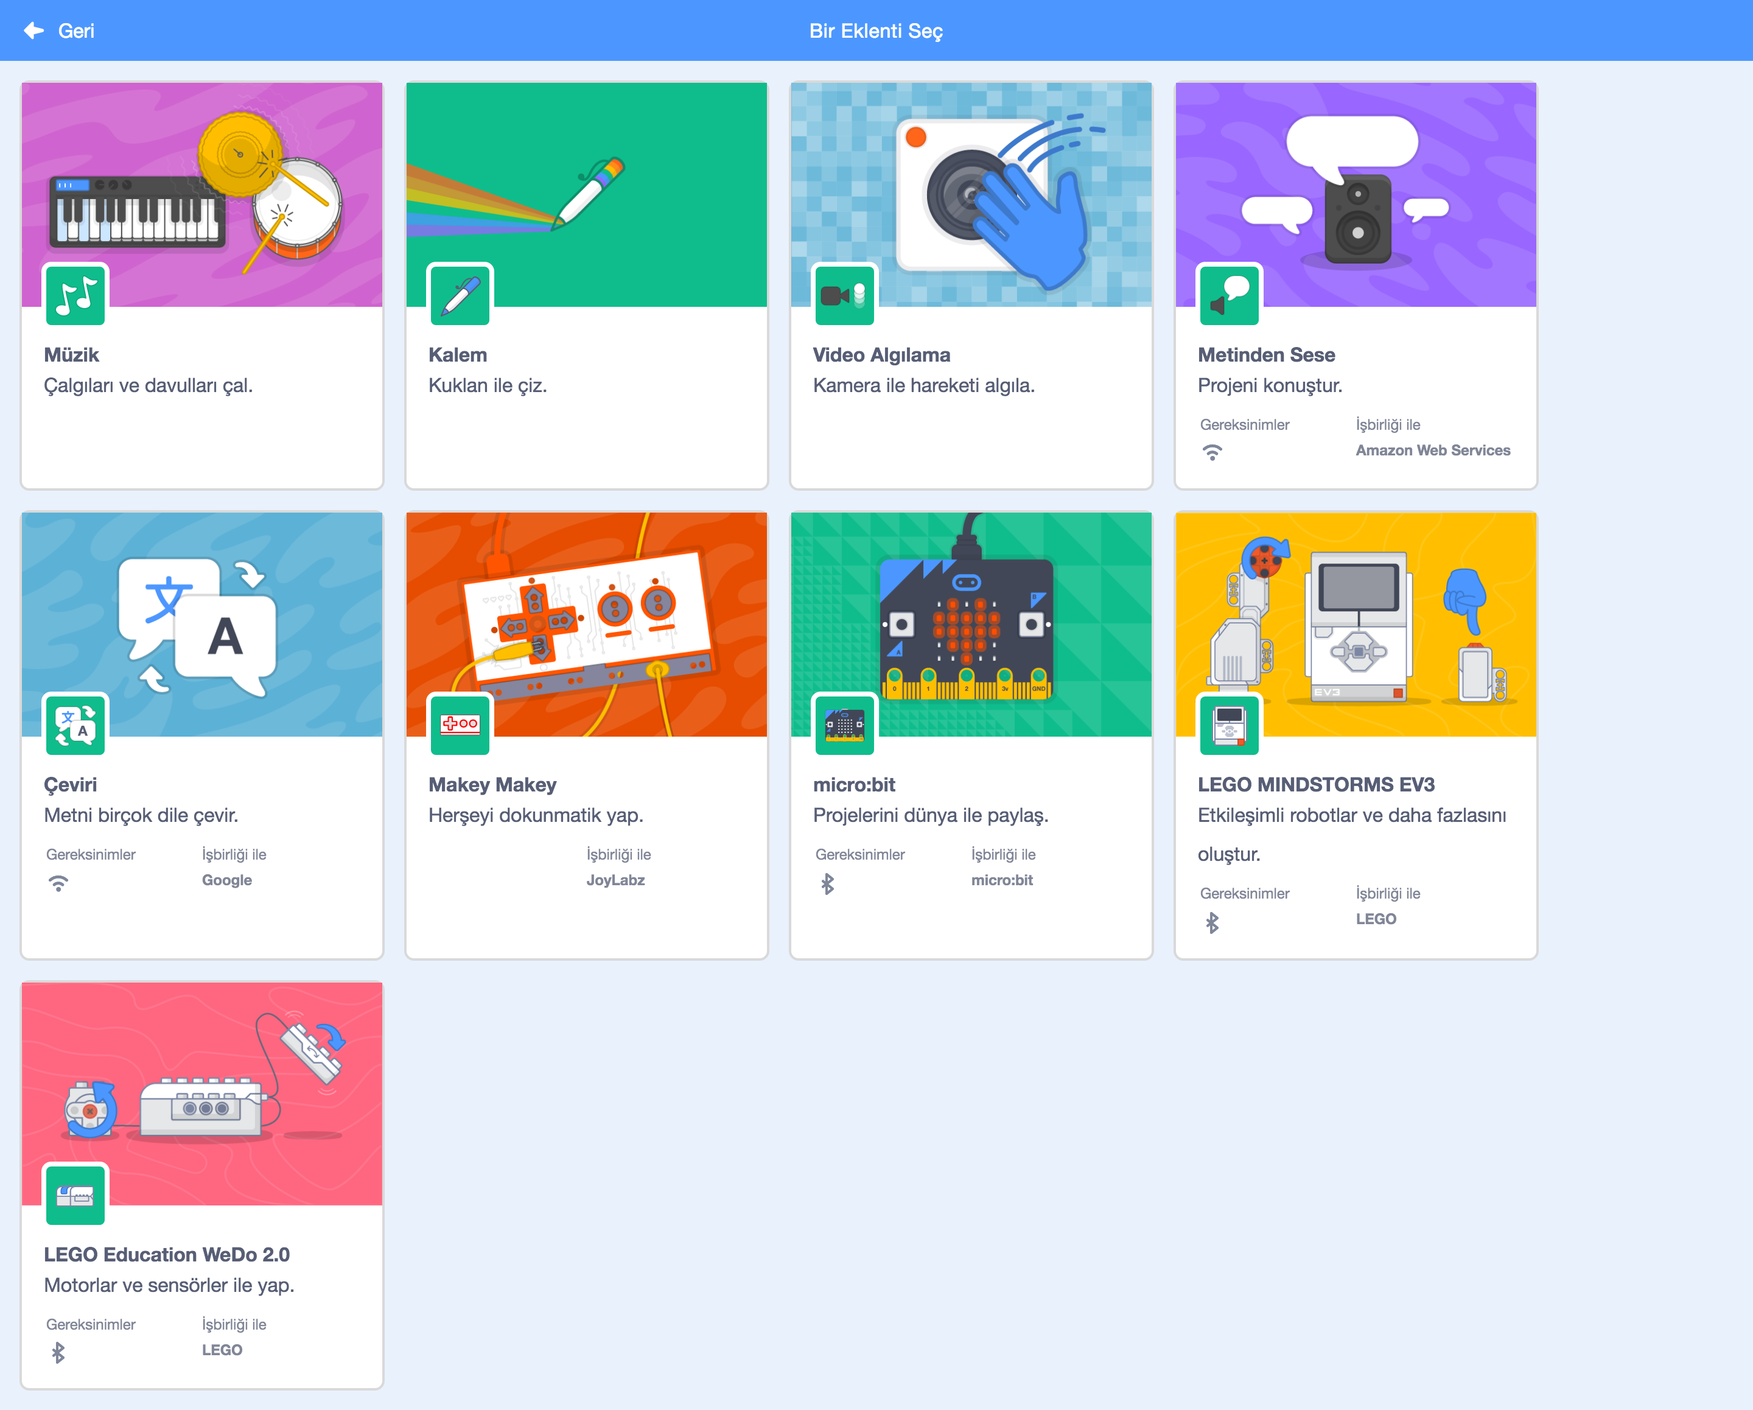
Task: Click 'Projelerini dünya ile paylaş.' description
Action: pyautogui.click(x=931, y=816)
